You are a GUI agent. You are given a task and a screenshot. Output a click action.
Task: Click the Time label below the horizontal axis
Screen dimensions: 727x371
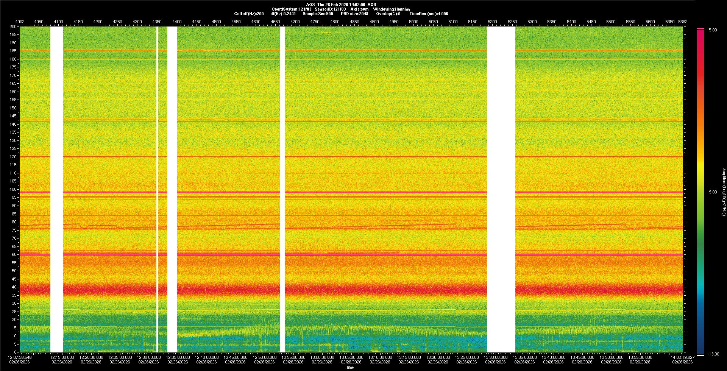pos(350,367)
